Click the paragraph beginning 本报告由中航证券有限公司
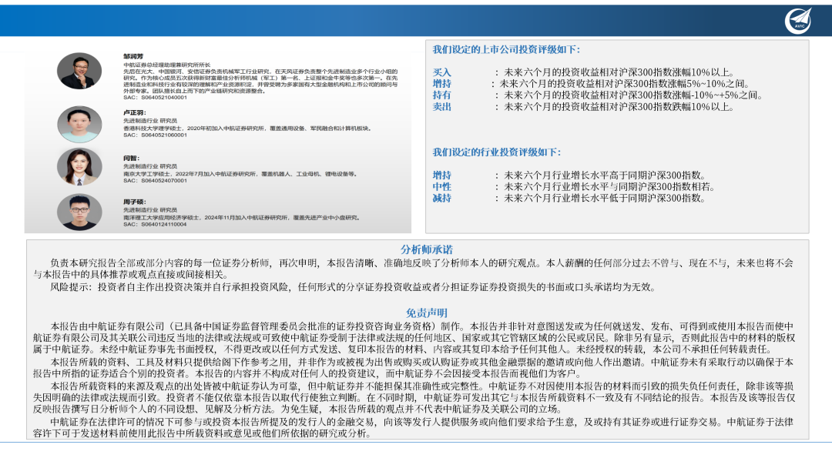The image size is (832, 468). point(414,338)
